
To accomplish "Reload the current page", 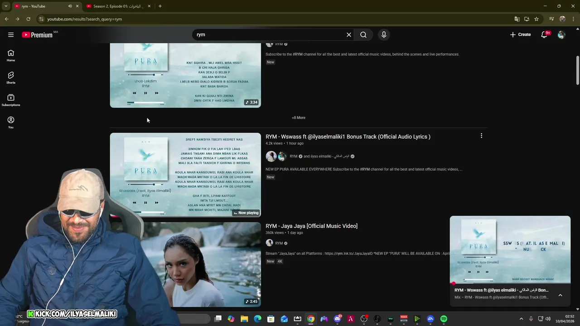I will 28,19.
